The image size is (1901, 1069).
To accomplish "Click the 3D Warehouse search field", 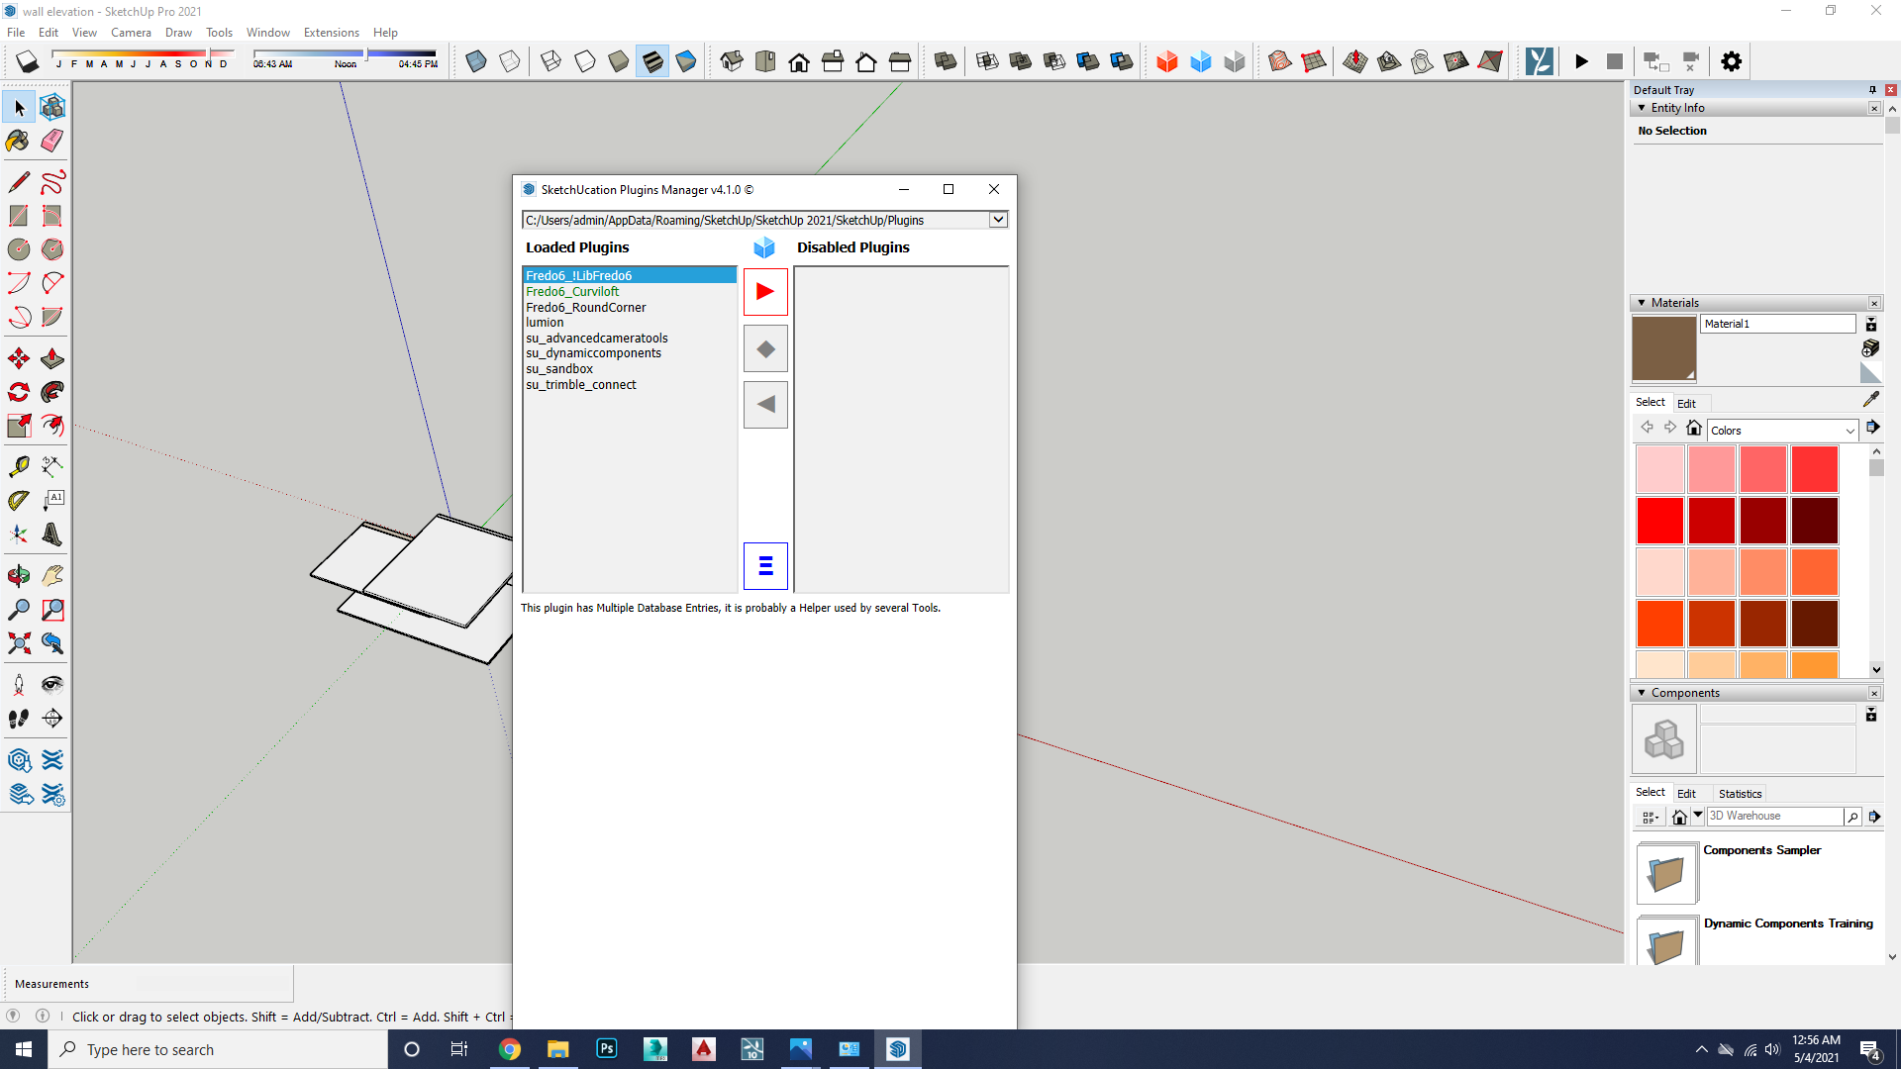I will [x=1774, y=817].
